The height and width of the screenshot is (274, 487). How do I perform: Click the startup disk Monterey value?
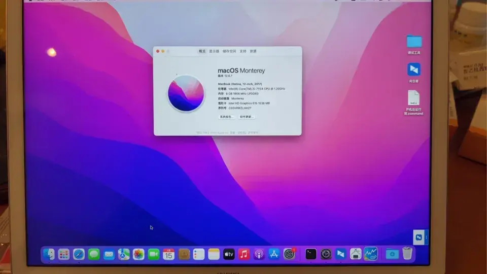(237, 98)
